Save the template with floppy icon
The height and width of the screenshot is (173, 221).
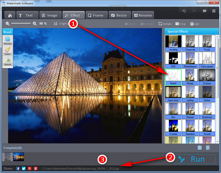(x=199, y=148)
